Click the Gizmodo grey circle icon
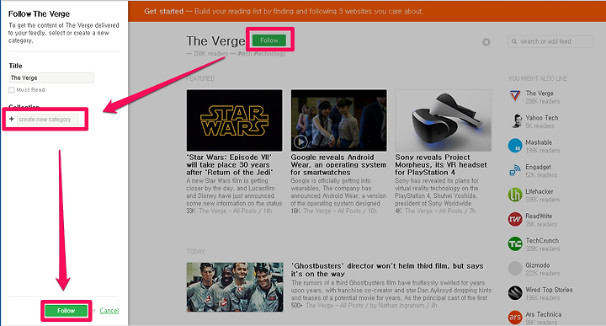The image size is (606, 326). click(x=515, y=269)
